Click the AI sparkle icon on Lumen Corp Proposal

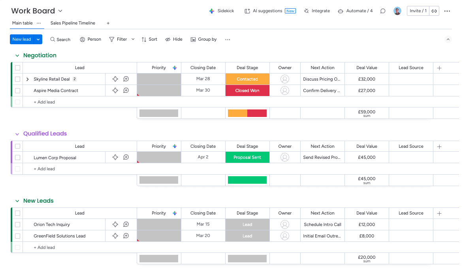click(x=115, y=157)
